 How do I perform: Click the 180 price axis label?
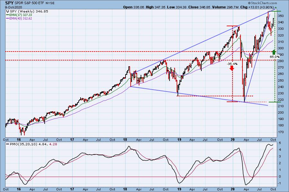coord(281,125)
